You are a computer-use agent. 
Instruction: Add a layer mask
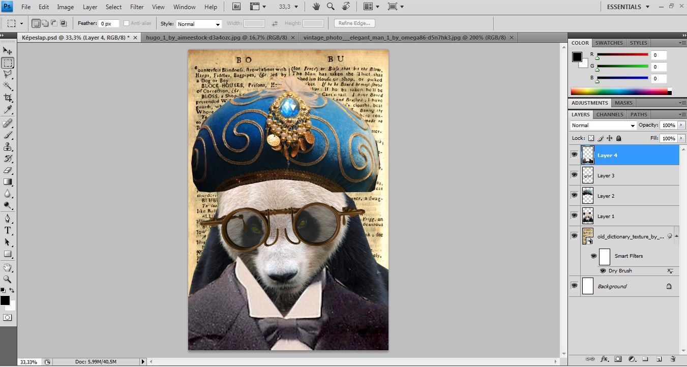point(618,358)
